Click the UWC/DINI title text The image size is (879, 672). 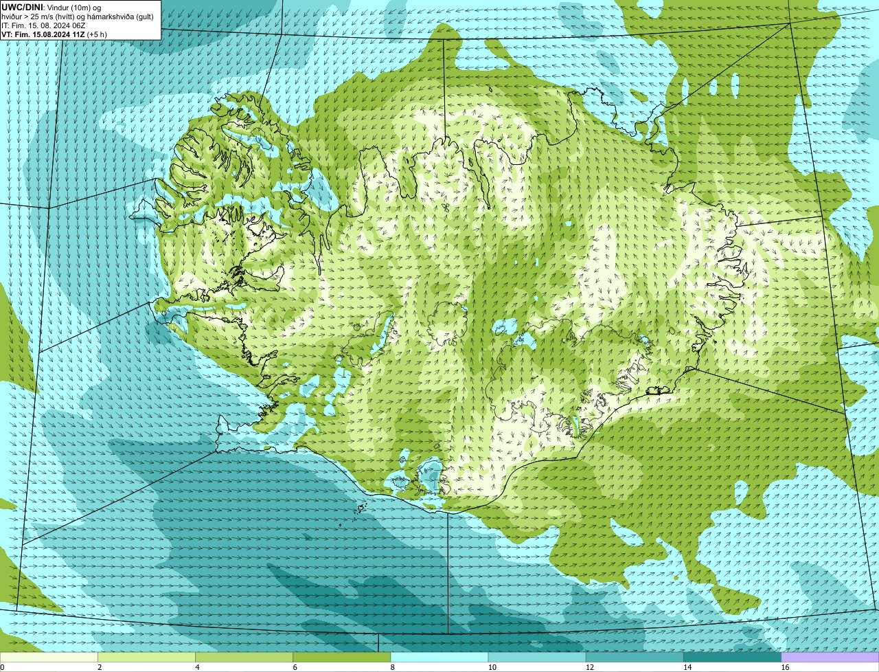tap(23, 8)
